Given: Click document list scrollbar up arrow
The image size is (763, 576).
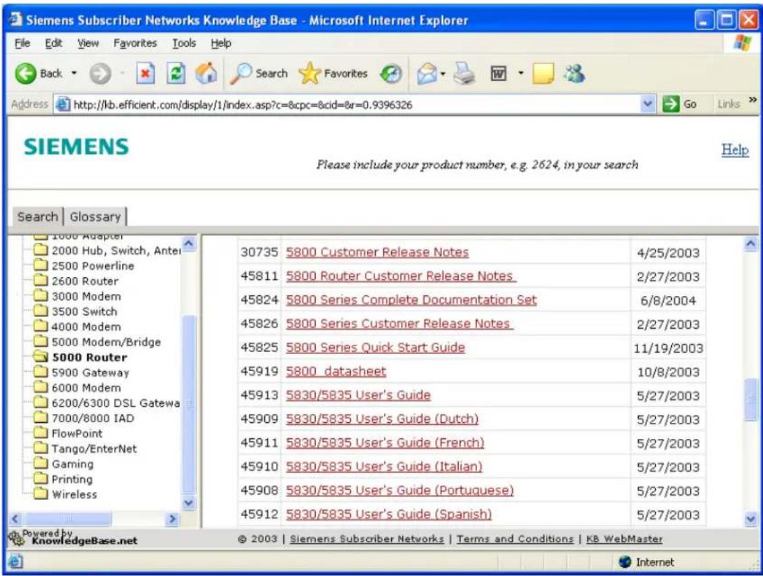Looking at the screenshot, I should coord(751,243).
